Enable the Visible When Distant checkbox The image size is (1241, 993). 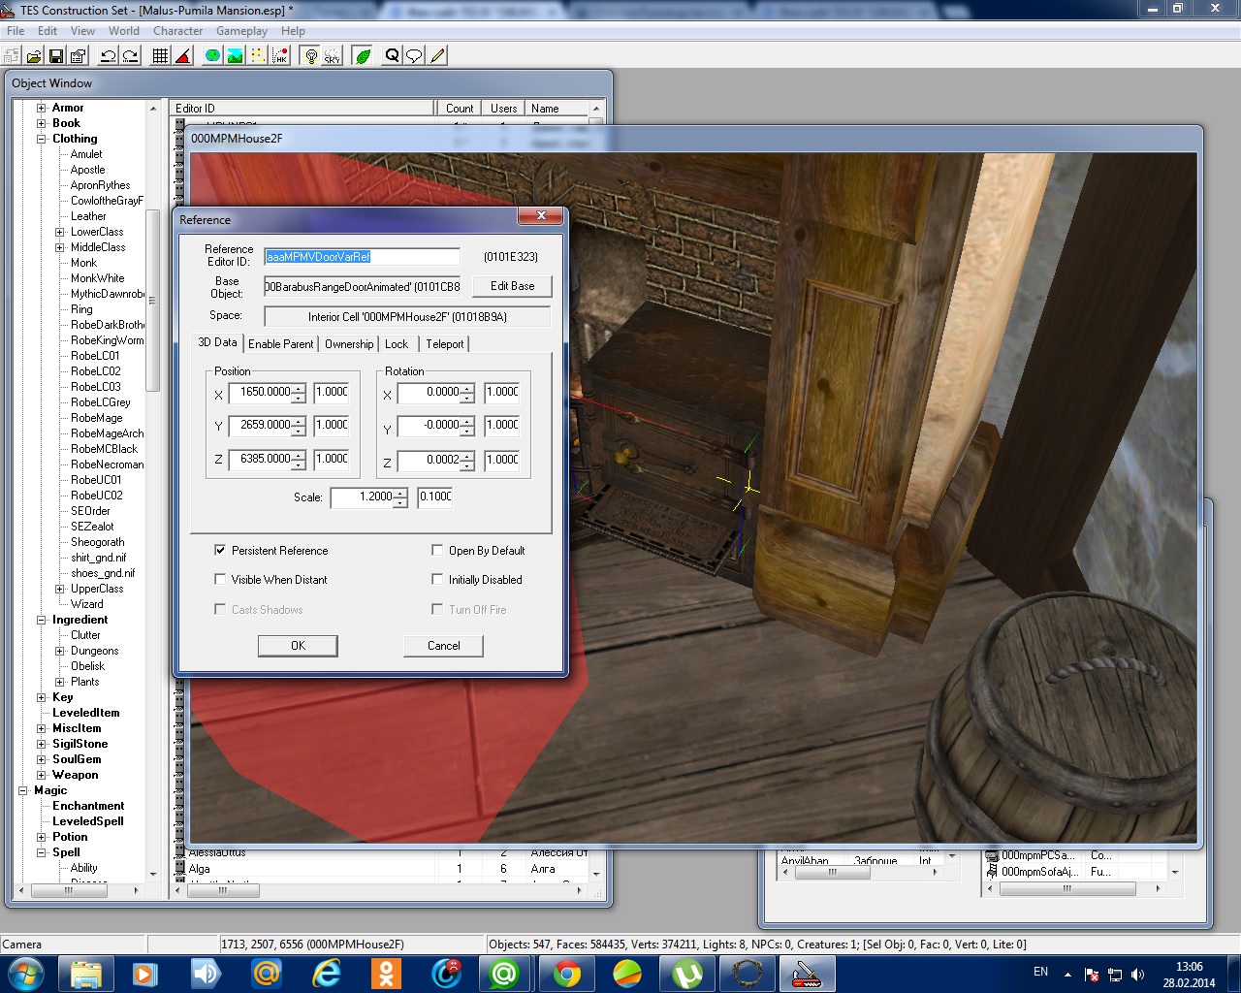(220, 579)
